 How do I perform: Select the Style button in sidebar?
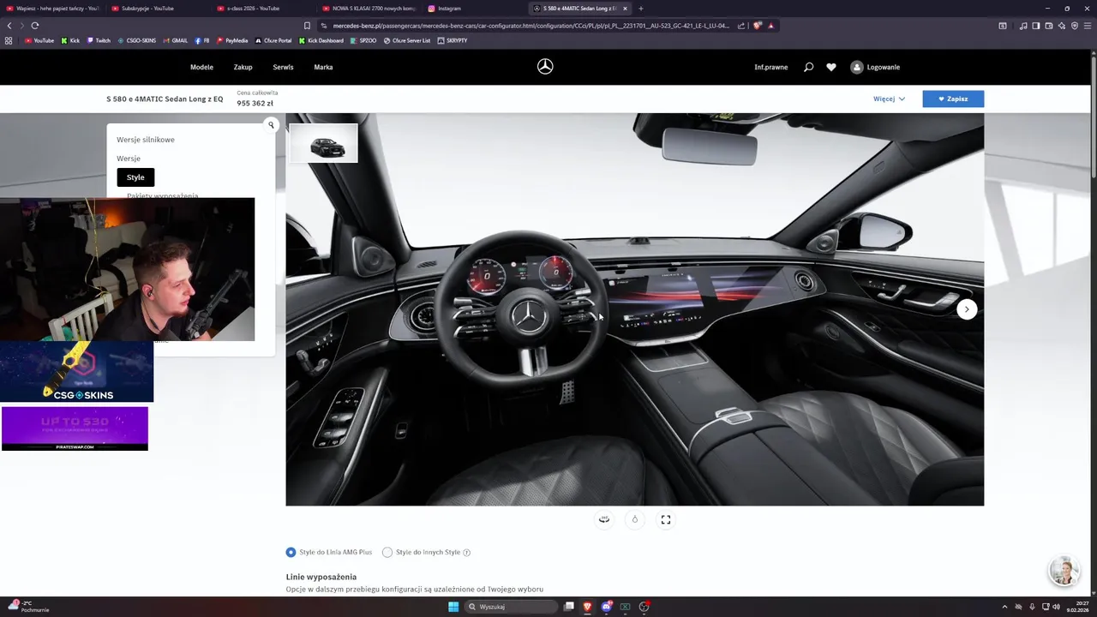135,177
